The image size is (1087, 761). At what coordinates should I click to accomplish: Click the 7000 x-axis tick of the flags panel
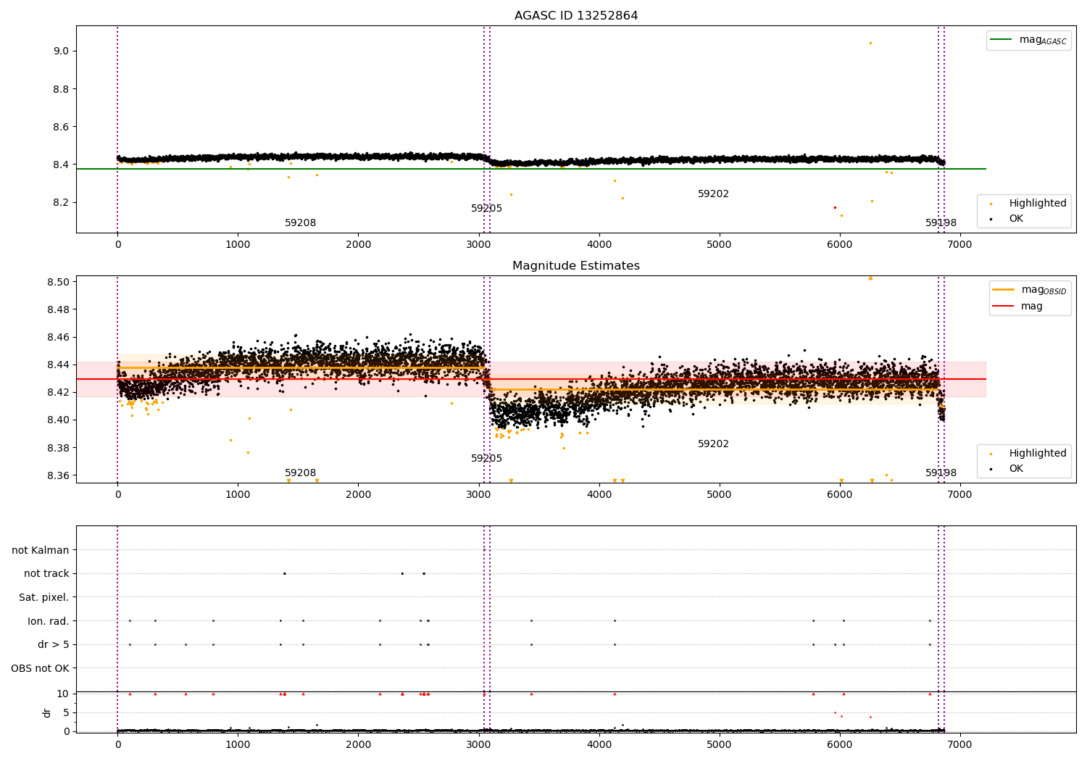pyautogui.click(x=960, y=744)
